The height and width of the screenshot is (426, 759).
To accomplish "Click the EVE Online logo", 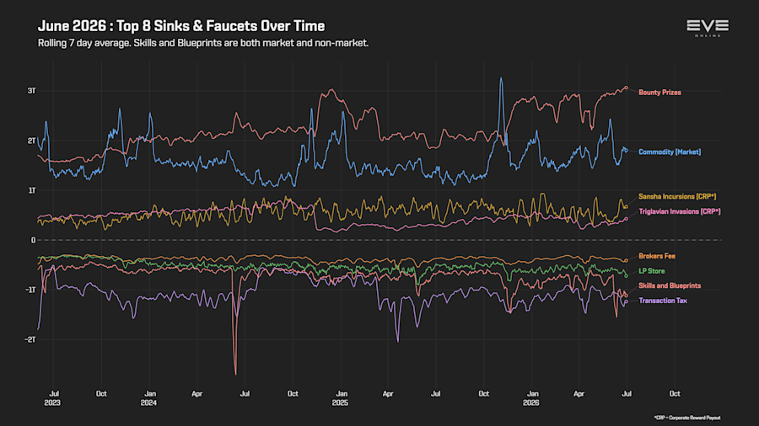I will pyautogui.click(x=708, y=28).
